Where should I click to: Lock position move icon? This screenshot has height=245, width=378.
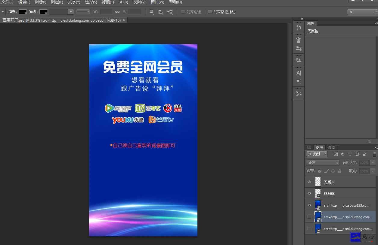[x=333, y=171]
